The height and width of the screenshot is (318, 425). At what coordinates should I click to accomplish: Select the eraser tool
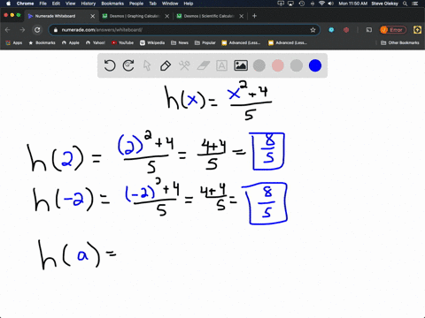pyautogui.click(x=203, y=65)
